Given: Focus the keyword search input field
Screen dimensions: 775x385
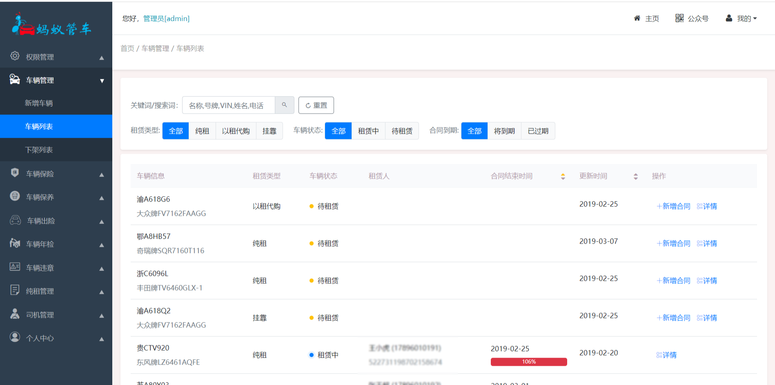Looking at the screenshot, I should 229,105.
